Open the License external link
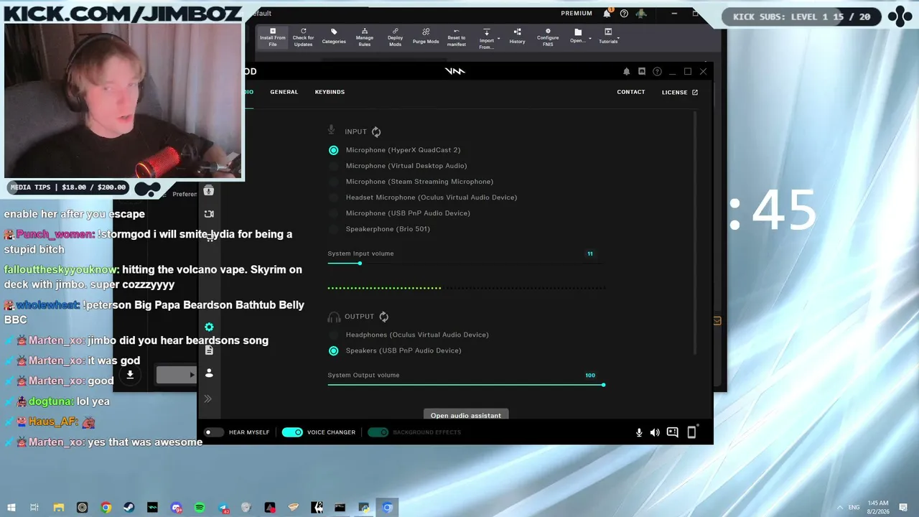Screen dimensions: 919x517 [x=680, y=92]
